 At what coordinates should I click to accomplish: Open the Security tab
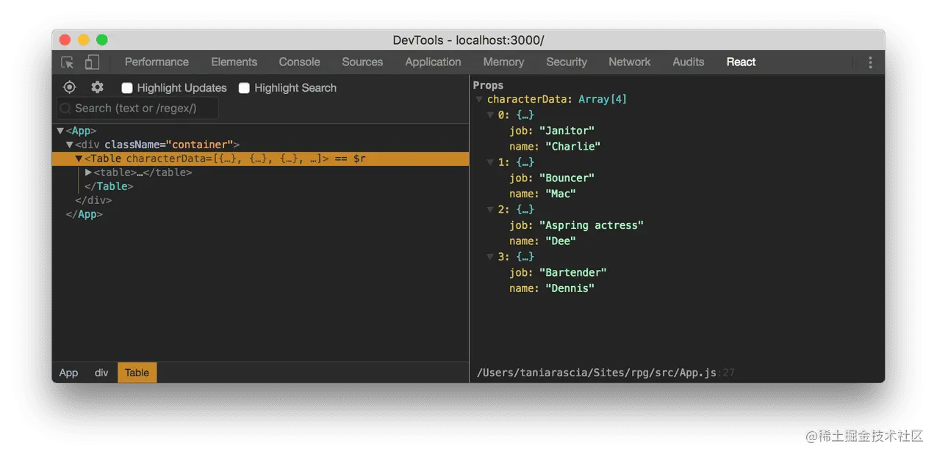click(567, 62)
